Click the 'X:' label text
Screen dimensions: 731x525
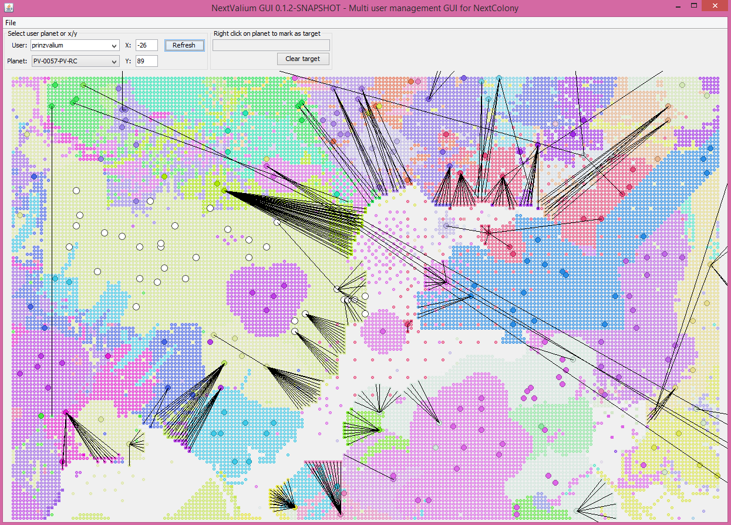coord(128,45)
